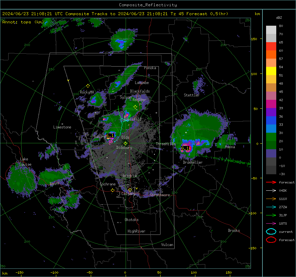
Task: Click the 6.1 storm top label above Drumheller
Action: (185, 148)
